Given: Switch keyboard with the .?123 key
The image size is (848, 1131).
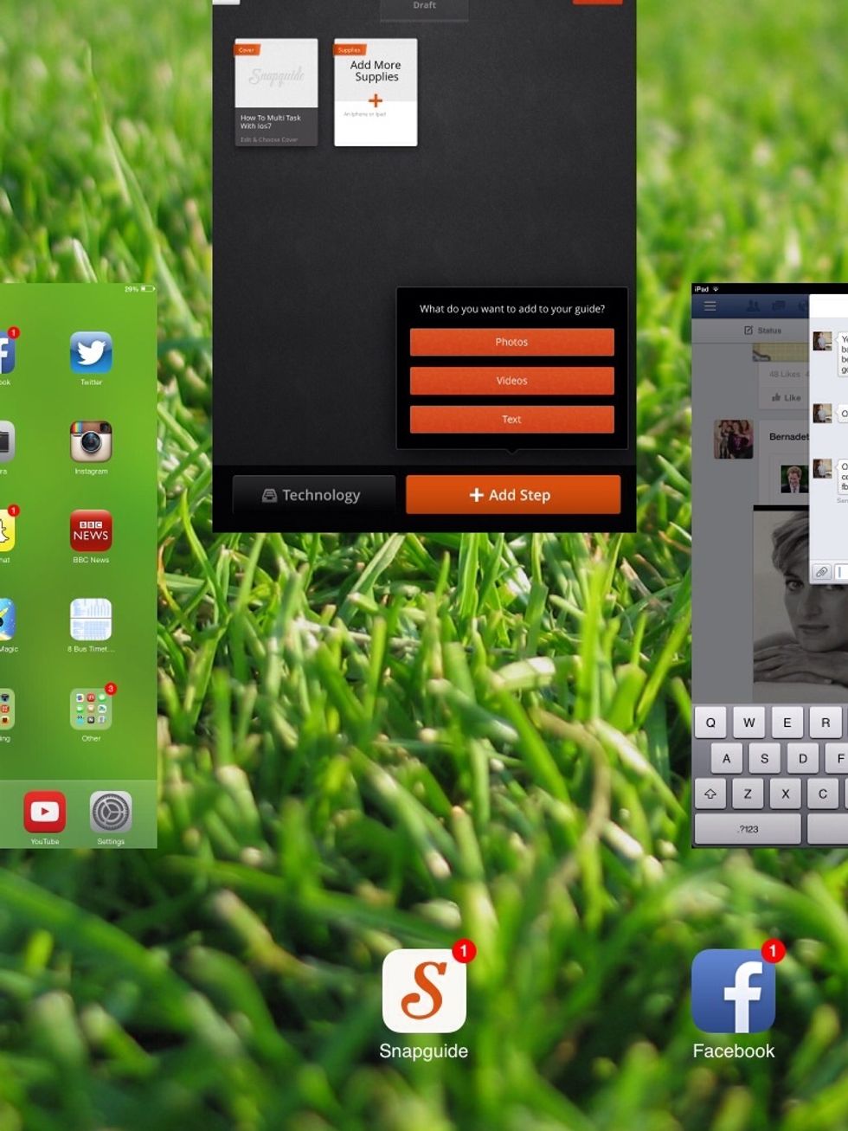Looking at the screenshot, I should [x=748, y=829].
